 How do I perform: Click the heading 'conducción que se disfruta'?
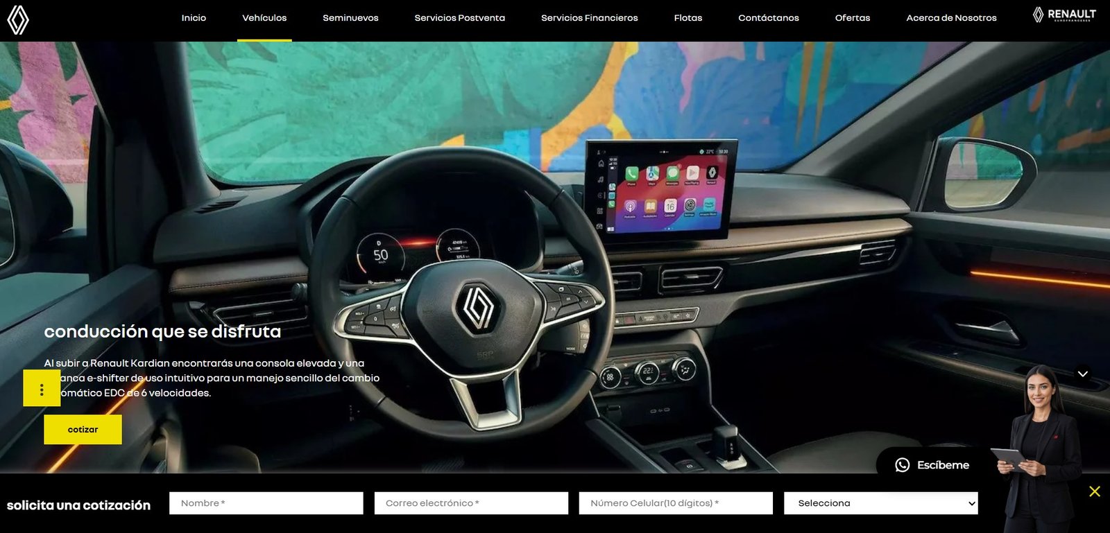pyautogui.click(x=162, y=331)
